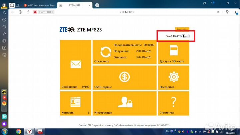Screen dimensions: 240x135
Task: Click the Сделано ZTE Corporation footer text
Action: pos(124,125)
